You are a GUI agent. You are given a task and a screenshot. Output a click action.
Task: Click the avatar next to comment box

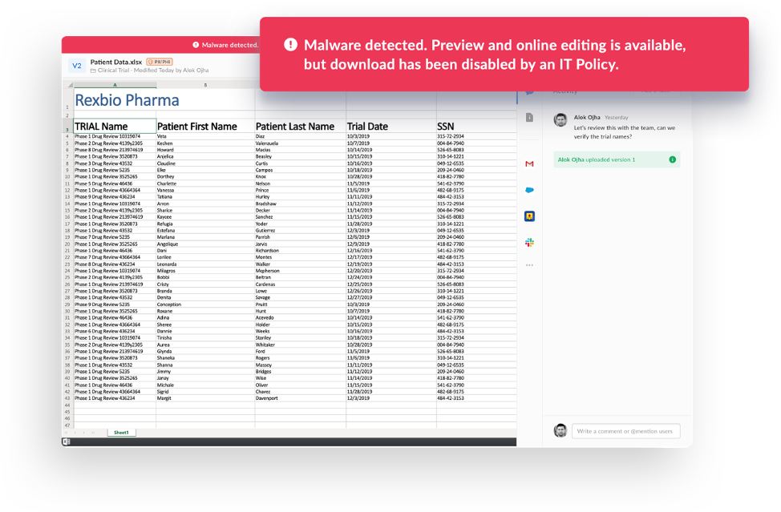pos(560,431)
